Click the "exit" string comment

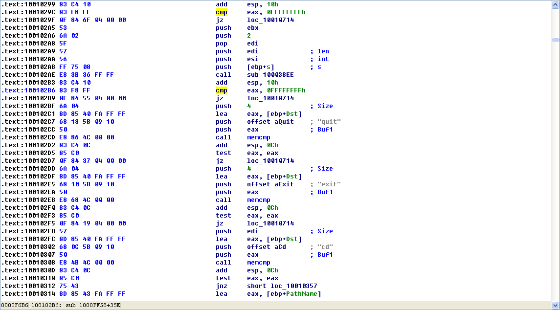tap(329, 184)
